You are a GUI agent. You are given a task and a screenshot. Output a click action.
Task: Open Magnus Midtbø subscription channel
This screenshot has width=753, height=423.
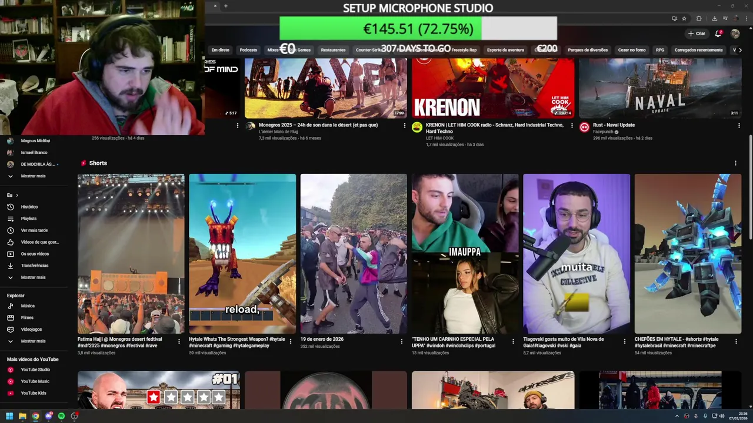click(x=35, y=141)
